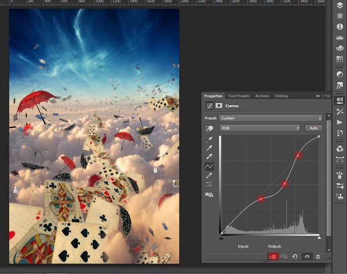The image size is (347, 274).
Task: Click the black input slider triangle
Action: pyautogui.click(x=222, y=238)
